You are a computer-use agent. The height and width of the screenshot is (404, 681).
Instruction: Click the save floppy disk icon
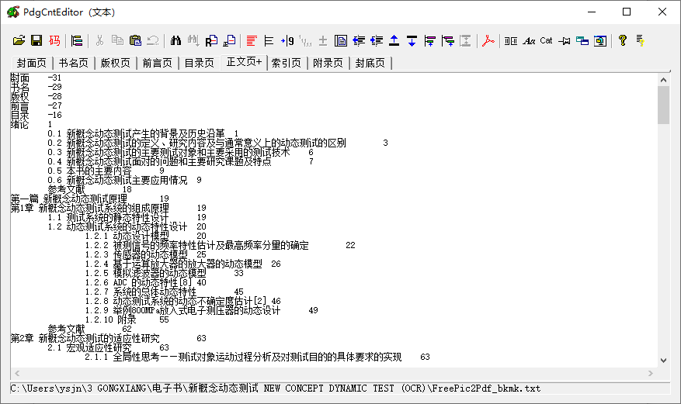pyautogui.click(x=36, y=41)
